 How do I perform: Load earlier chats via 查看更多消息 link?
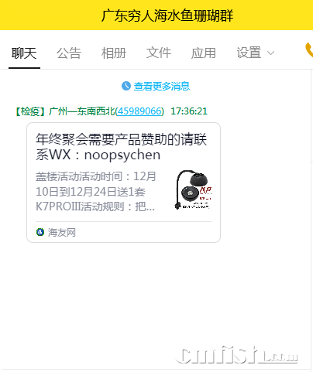click(162, 86)
